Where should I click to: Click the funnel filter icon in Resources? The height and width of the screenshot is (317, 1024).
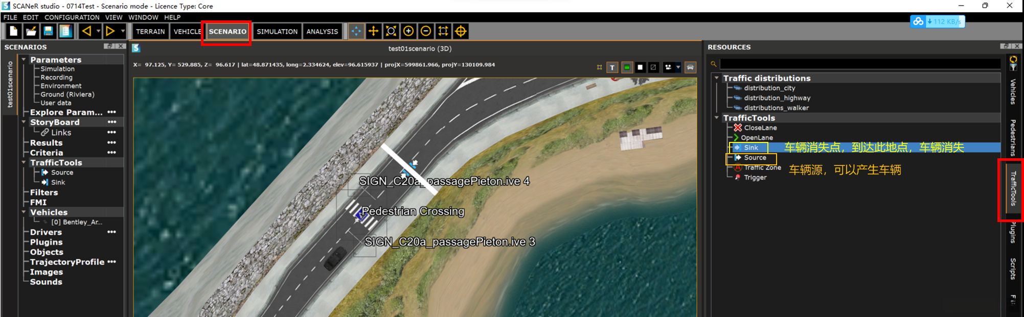pyautogui.click(x=1013, y=68)
